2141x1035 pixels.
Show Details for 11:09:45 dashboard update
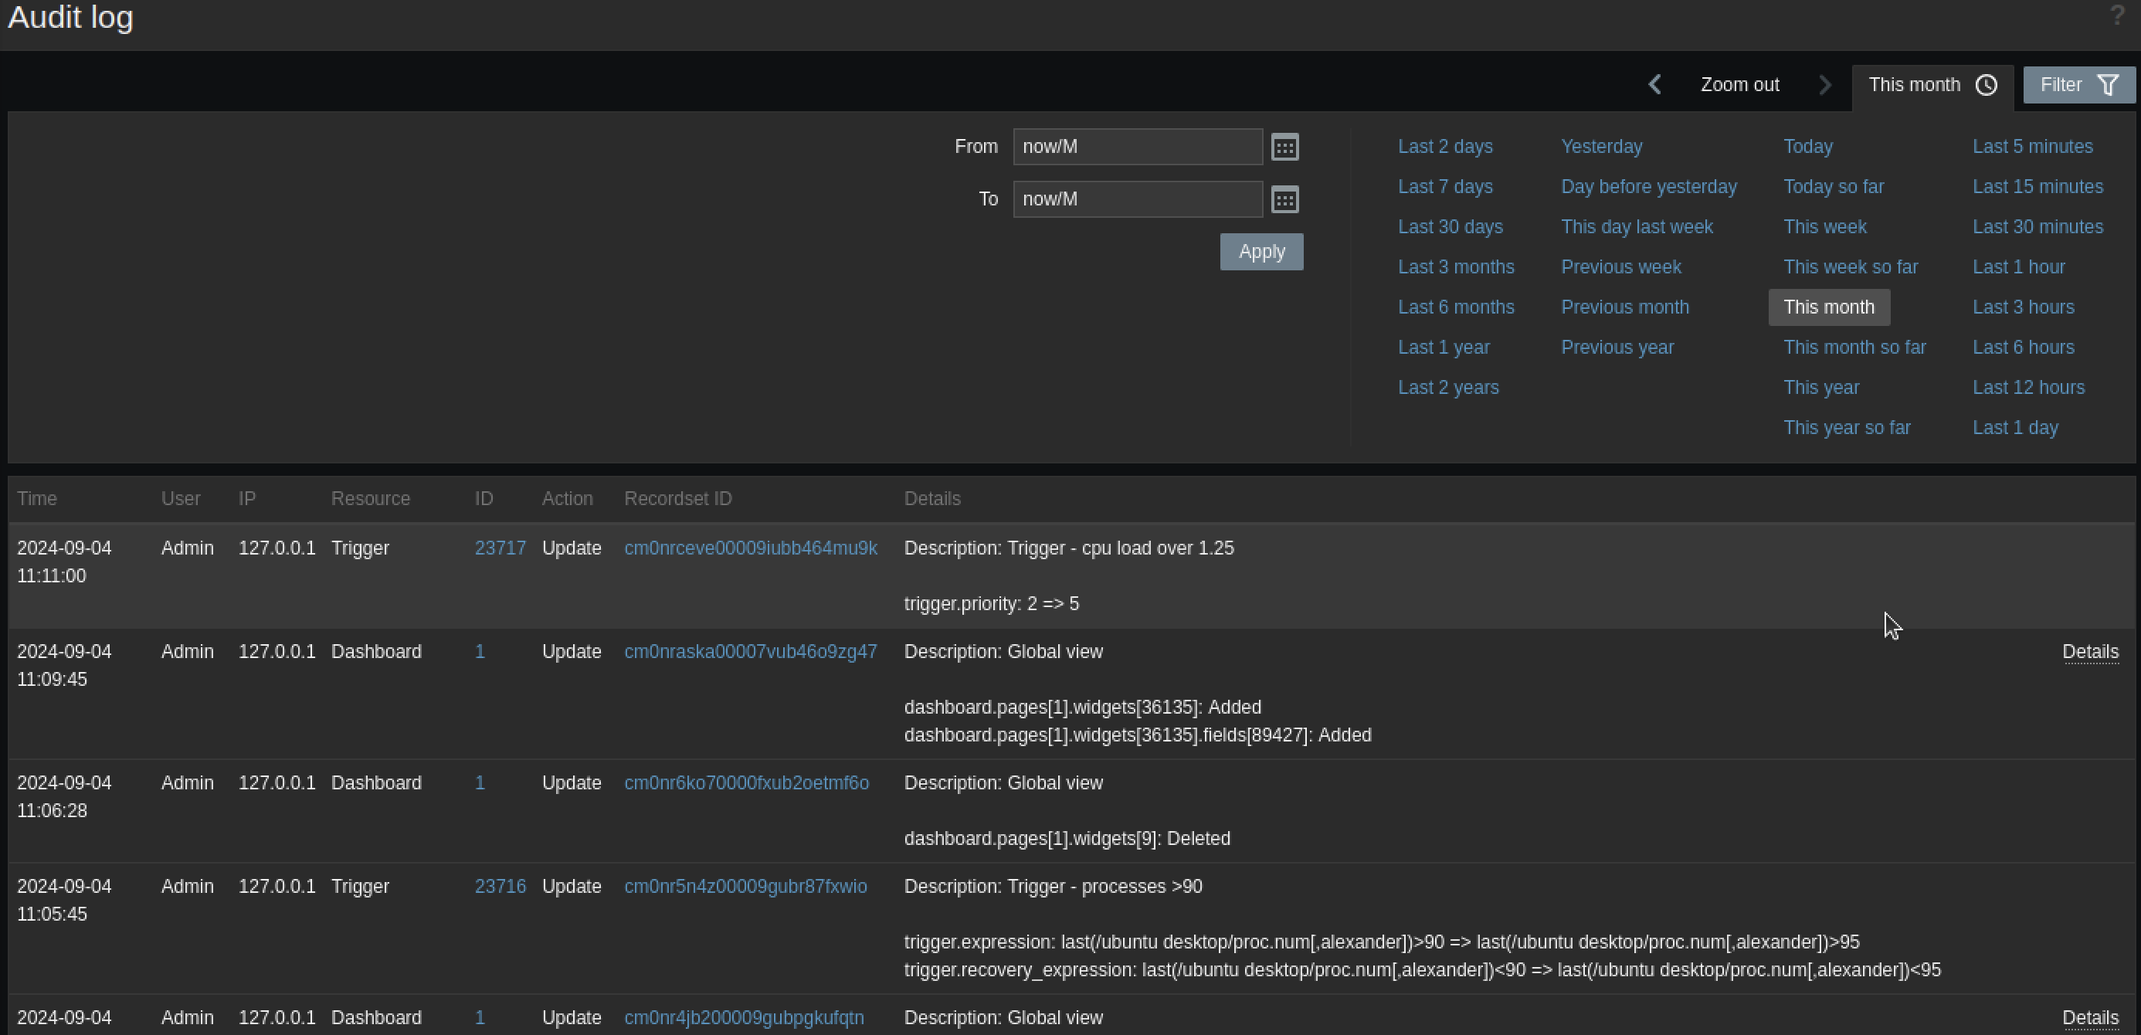tap(2090, 653)
